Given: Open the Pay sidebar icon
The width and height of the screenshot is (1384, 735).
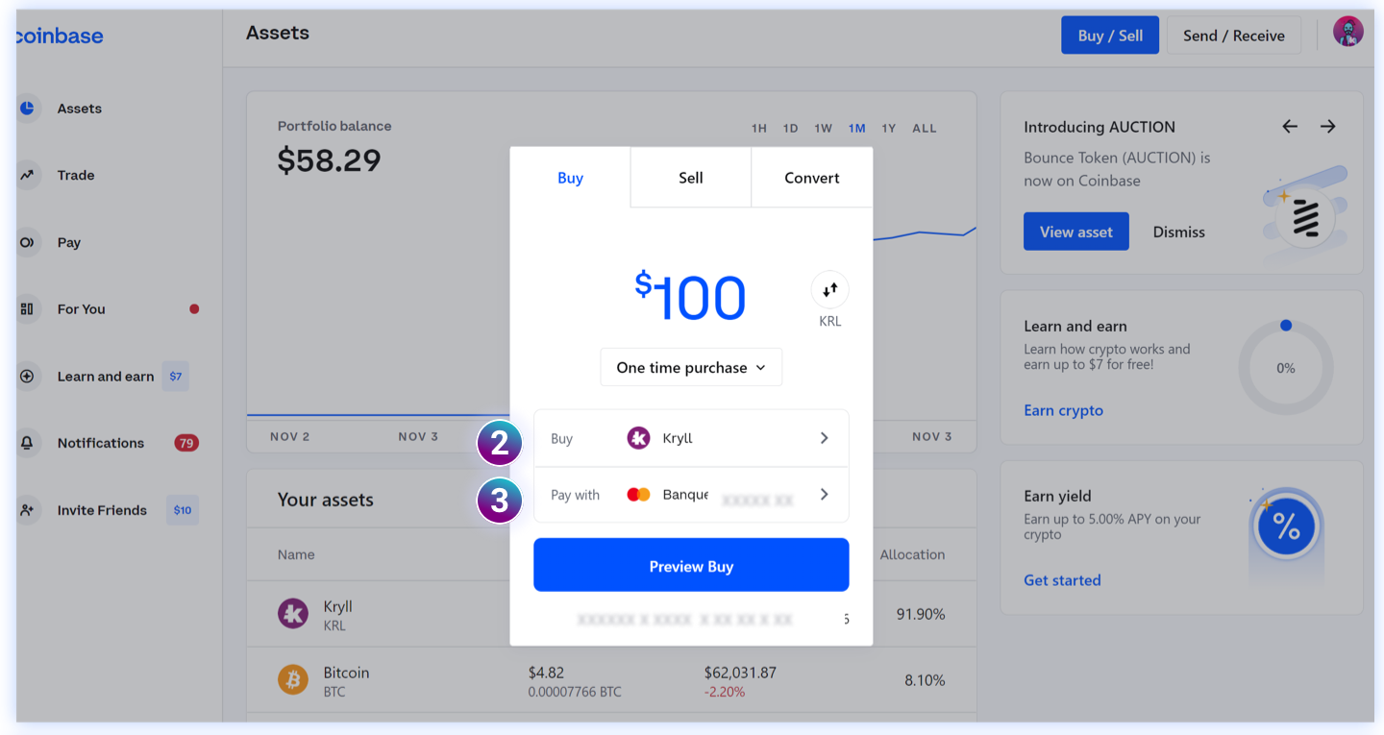Looking at the screenshot, I should 27,242.
